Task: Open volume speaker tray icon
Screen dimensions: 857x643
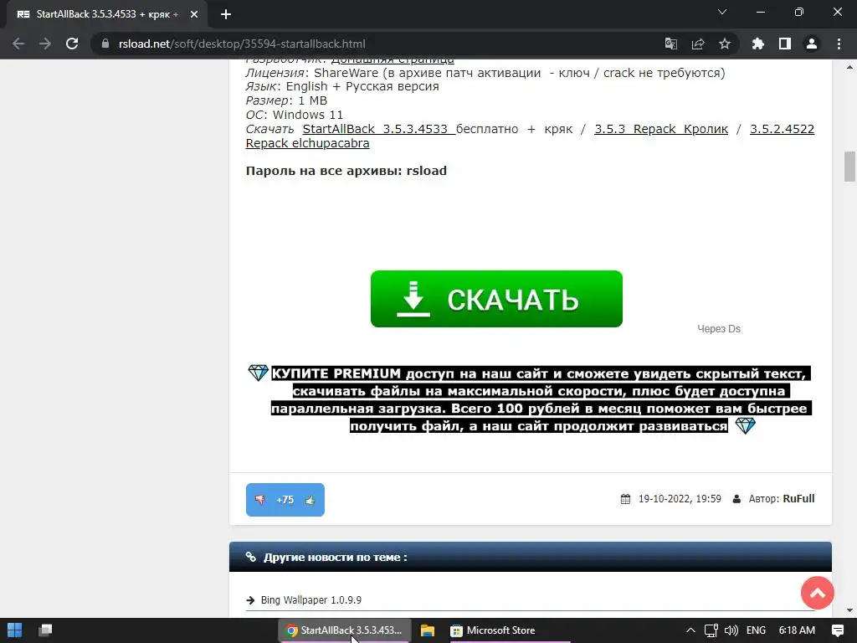Action: coord(731,630)
